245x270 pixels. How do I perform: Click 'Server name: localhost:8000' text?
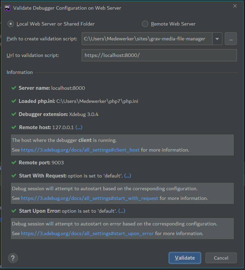(x=52, y=88)
